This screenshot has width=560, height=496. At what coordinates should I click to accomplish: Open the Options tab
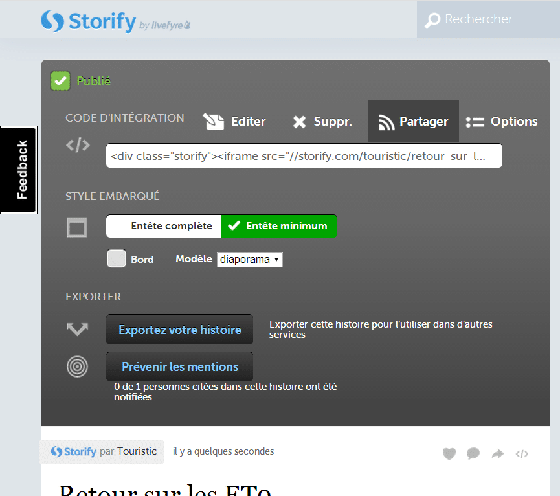(502, 122)
